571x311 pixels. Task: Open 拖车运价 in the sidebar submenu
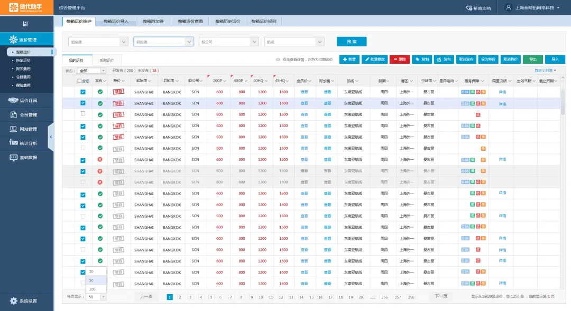pos(23,60)
